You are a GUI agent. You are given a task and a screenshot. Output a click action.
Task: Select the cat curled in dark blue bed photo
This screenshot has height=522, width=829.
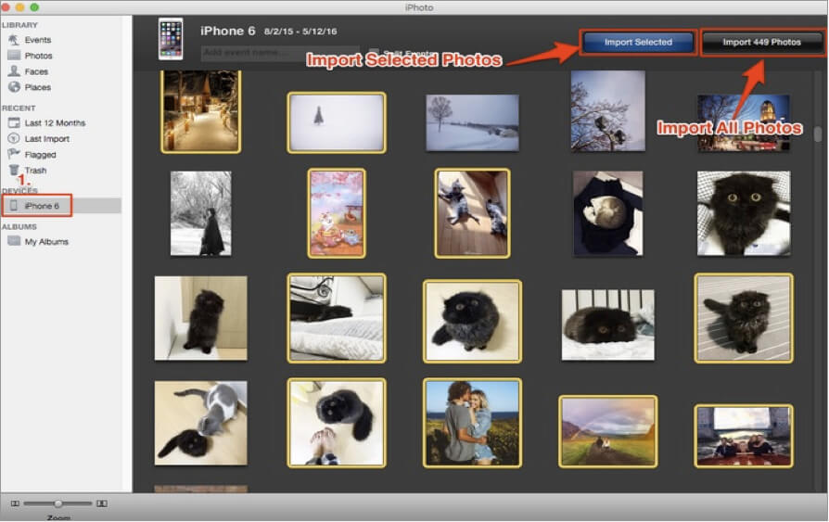pos(608,213)
